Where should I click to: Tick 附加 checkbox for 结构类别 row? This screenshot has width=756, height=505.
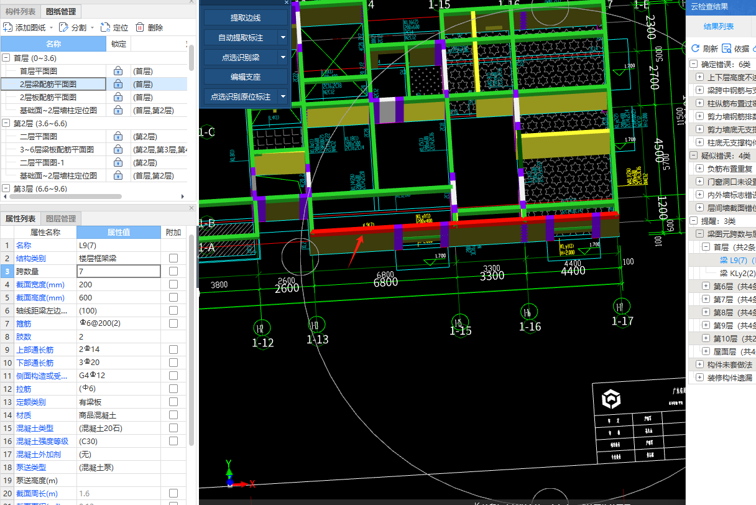(173, 258)
